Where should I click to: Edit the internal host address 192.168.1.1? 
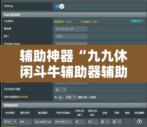click(x=63, y=122)
